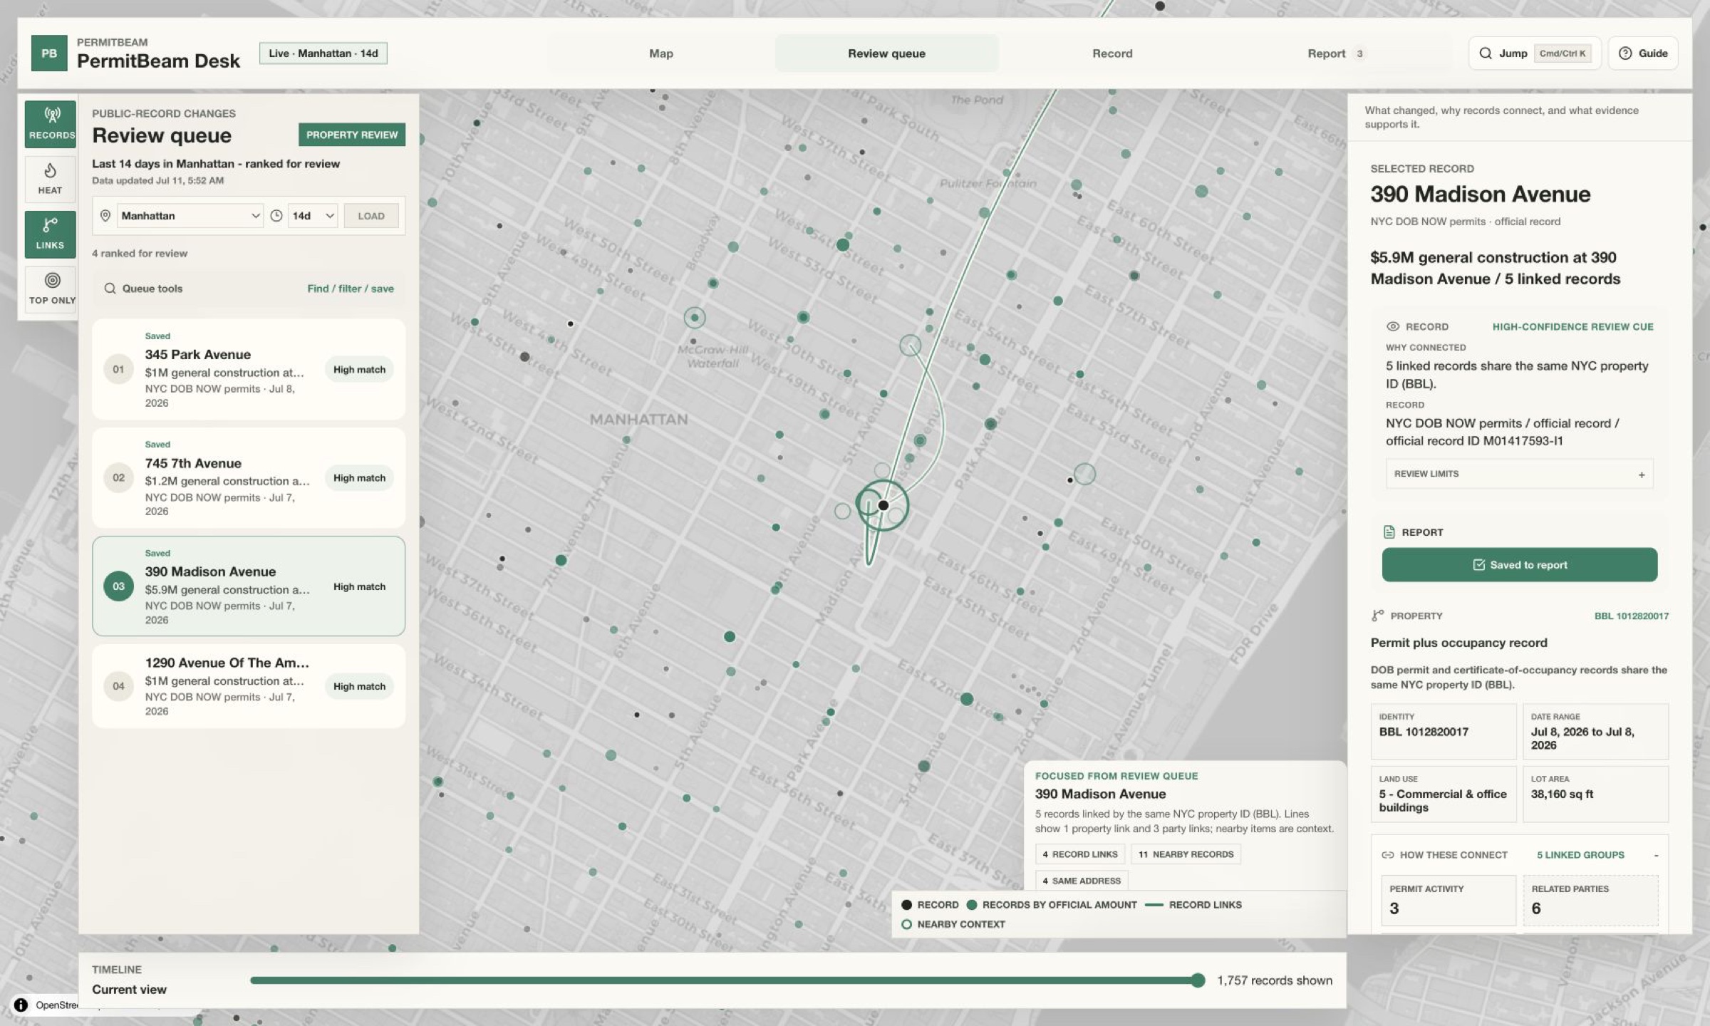Toggle the Links layer in sidebar
The image size is (1710, 1026).
point(51,234)
